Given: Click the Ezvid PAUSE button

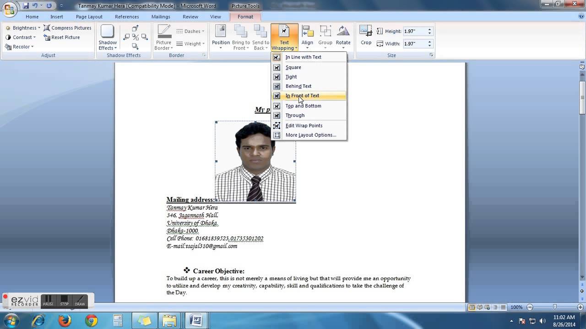Looking at the screenshot, I should click(x=48, y=300).
